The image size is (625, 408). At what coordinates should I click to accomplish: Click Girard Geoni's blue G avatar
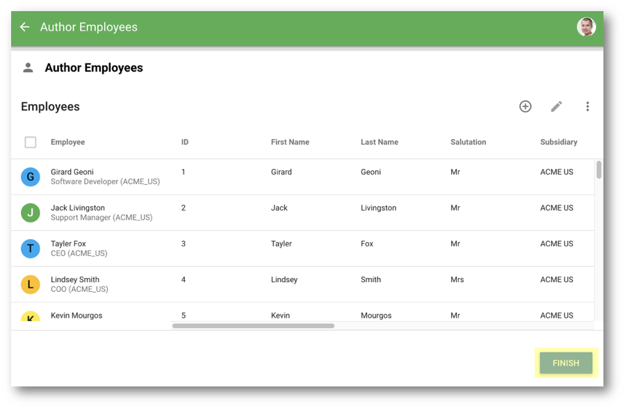[31, 177]
